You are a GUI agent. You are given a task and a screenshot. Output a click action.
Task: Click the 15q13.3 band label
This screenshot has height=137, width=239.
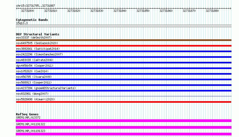[22, 23]
